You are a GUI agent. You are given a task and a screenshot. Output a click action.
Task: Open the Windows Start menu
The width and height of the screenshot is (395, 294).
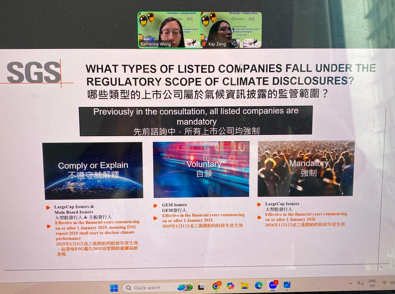tap(114, 288)
